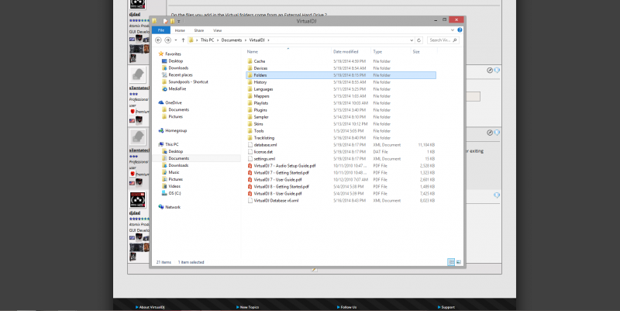Sort files by Date modified column
The height and width of the screenshot is (311, 620).
pyautogui.click(x=346, y=52)
